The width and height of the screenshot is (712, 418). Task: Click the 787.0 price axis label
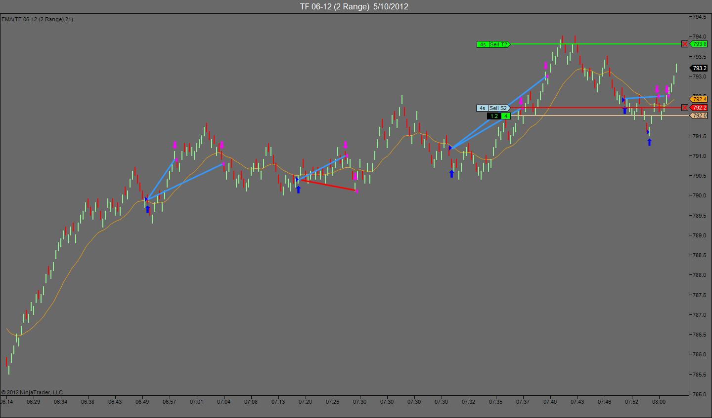(x=699, y=315)
